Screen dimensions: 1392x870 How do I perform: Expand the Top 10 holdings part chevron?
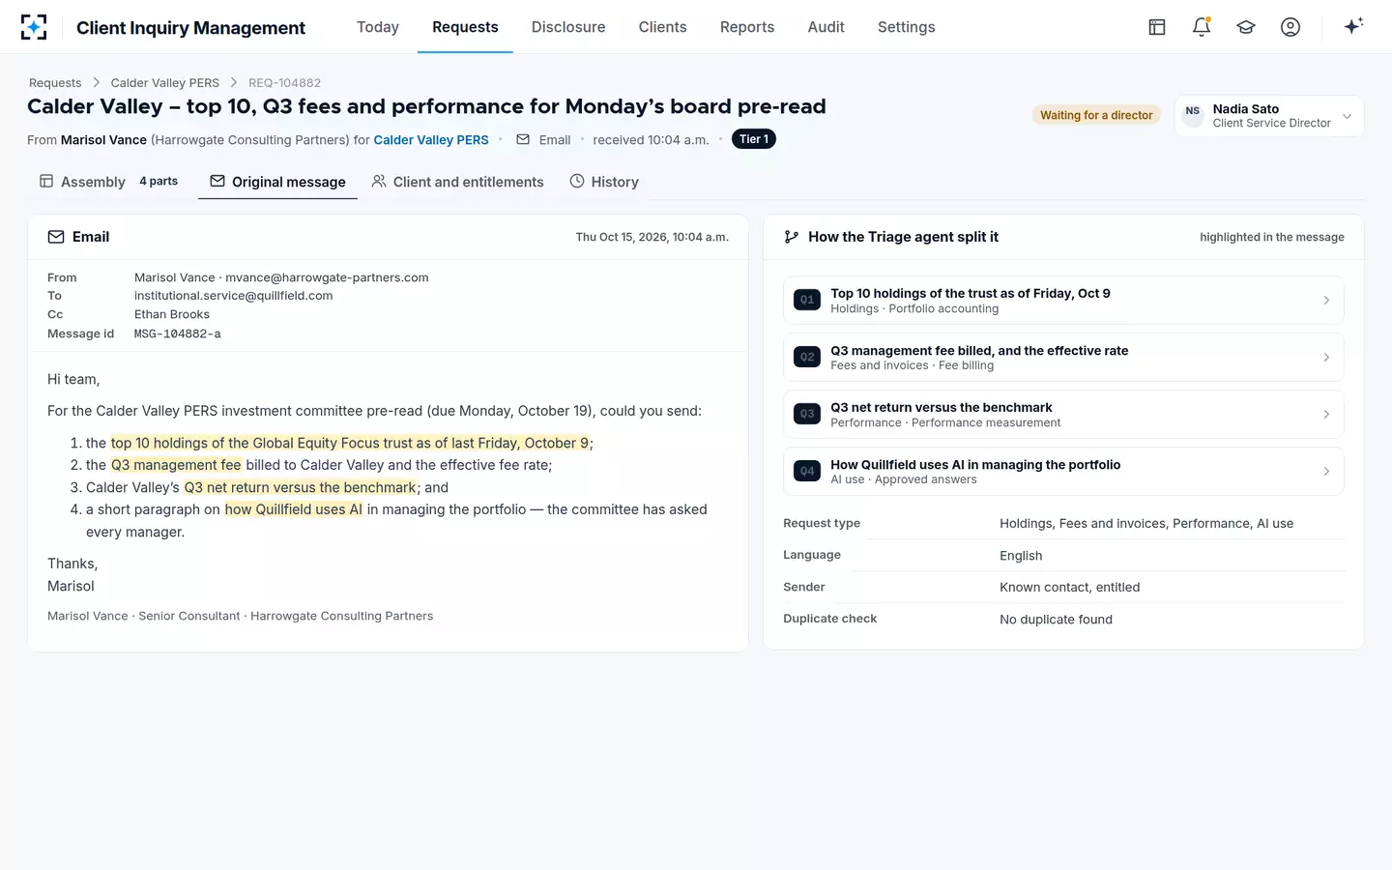point(1326,301)
